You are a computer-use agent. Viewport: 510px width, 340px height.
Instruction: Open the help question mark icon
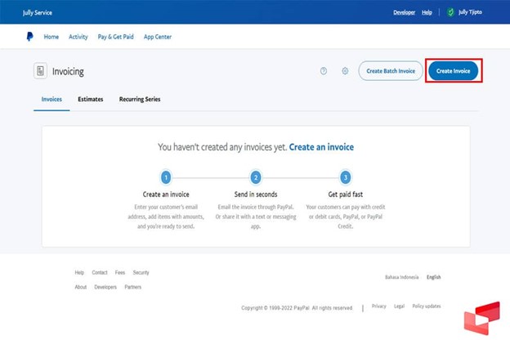(x=324, y=71)
